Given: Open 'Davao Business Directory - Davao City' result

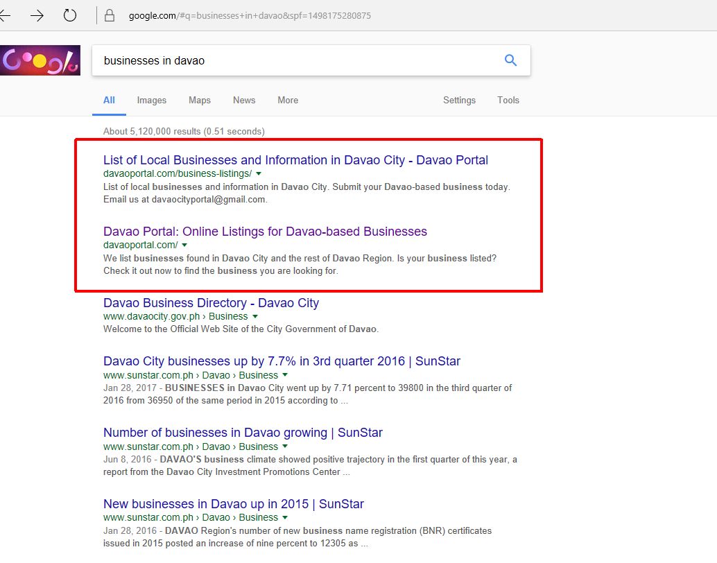Looking at the screenshot, I should pos(211,303).
